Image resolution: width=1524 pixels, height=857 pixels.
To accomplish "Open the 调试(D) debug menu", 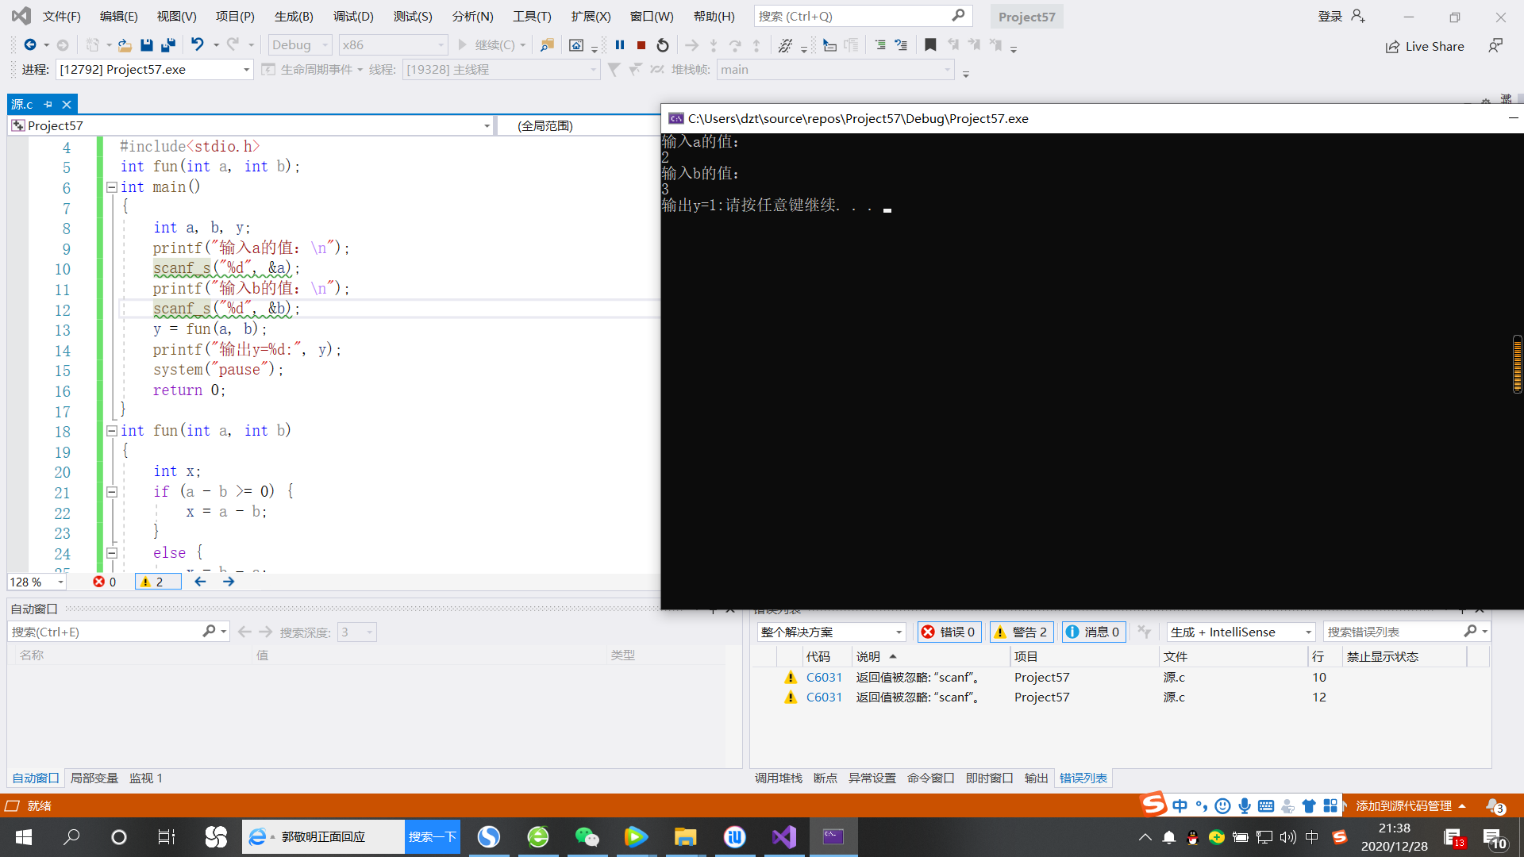I will point(353,16).
